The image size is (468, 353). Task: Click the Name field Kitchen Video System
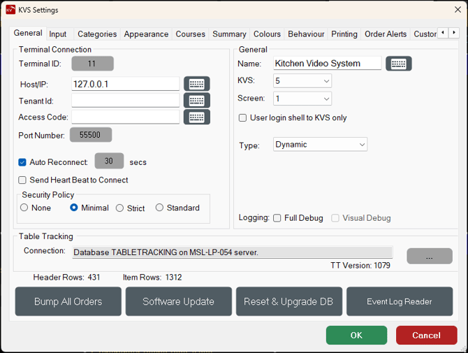tap(327, 64)
